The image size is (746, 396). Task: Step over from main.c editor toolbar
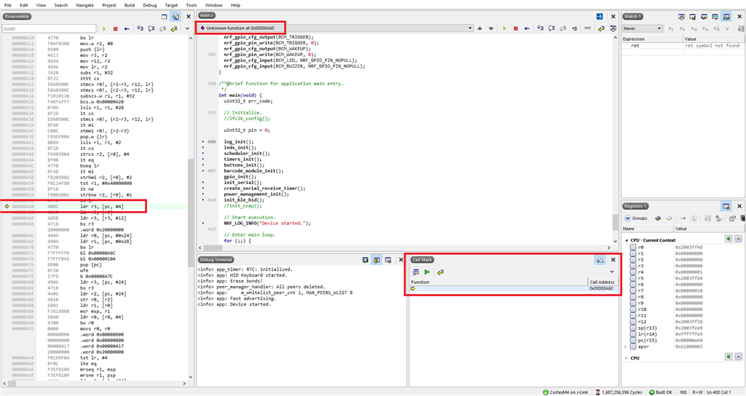(551, 28)
